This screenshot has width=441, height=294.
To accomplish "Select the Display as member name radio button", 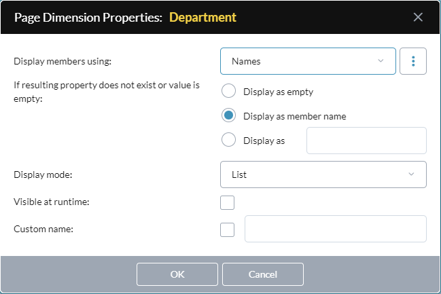I will coord(228,115).
